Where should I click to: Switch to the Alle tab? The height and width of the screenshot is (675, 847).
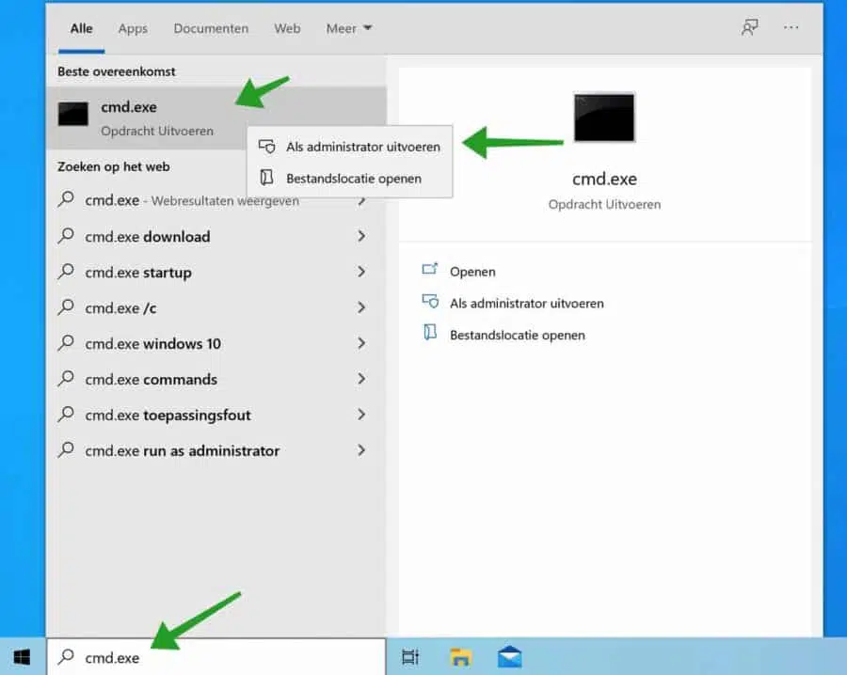pyautogui.click(x=81, y=28)
